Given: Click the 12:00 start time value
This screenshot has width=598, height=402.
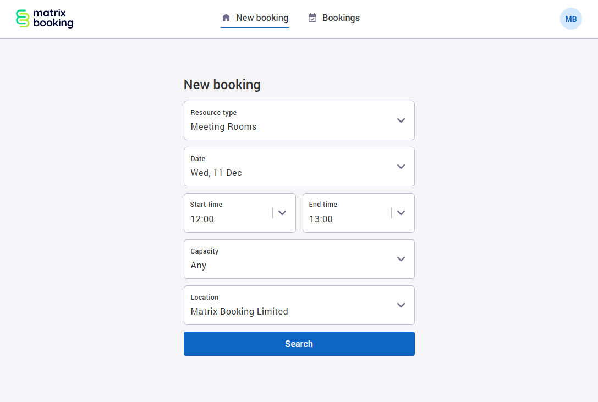Looking at the screenshot, I should pos(202,219).
